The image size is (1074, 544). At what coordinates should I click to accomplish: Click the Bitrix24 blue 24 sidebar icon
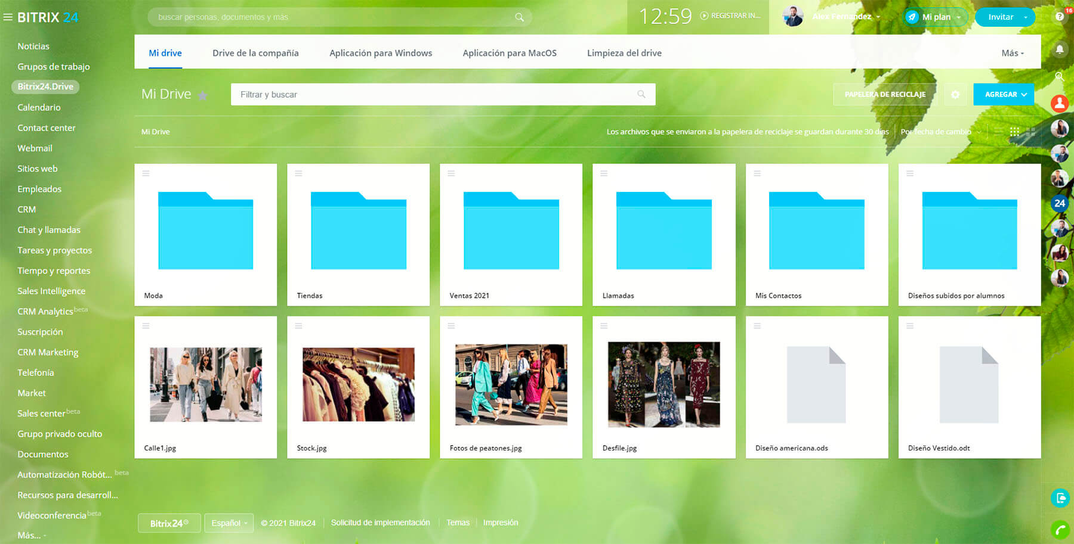(1060, 203)
